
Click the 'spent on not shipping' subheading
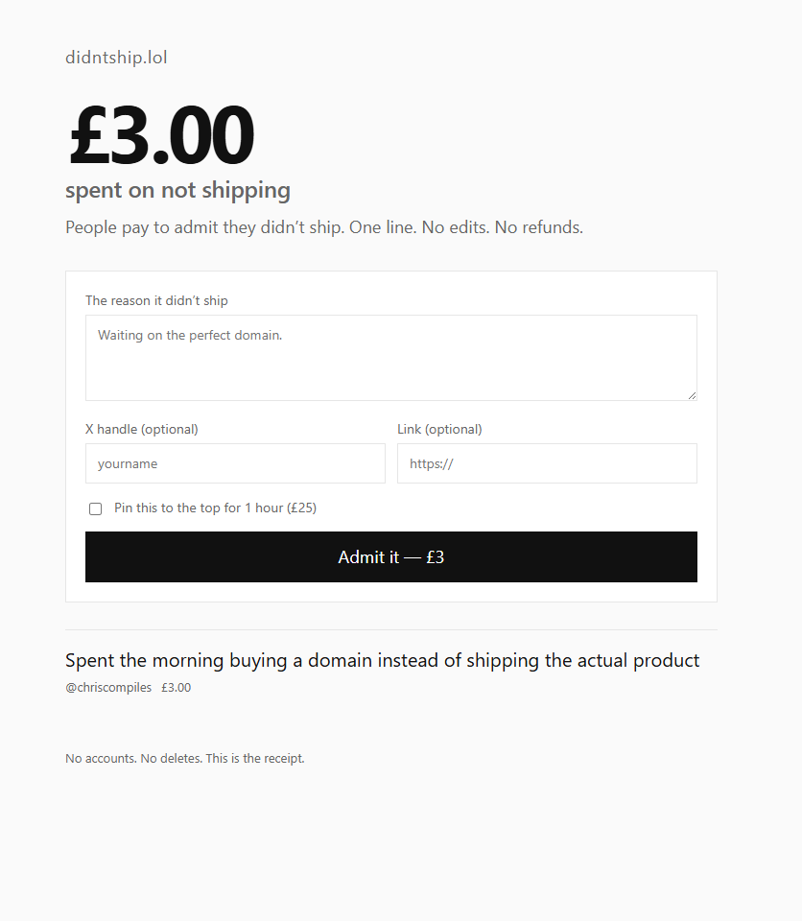pos(177,190)
